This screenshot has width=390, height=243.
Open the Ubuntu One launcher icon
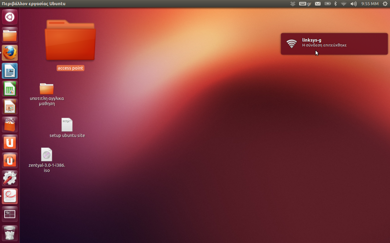pyautogui.click(x=10, y=142)
